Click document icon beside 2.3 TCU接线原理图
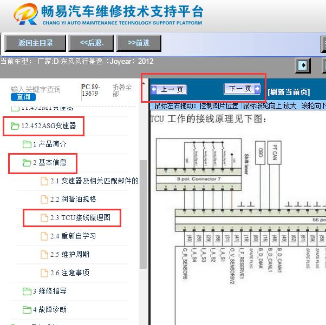This screenshot has height=325, width=326. (44, 217)
